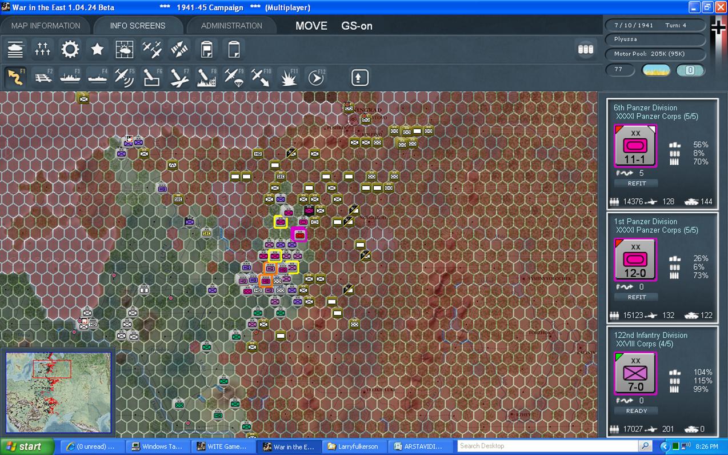Toggle REFIT status for 1st Panzer Division
The width and height of the screenshot is (728, 455).
637,297
